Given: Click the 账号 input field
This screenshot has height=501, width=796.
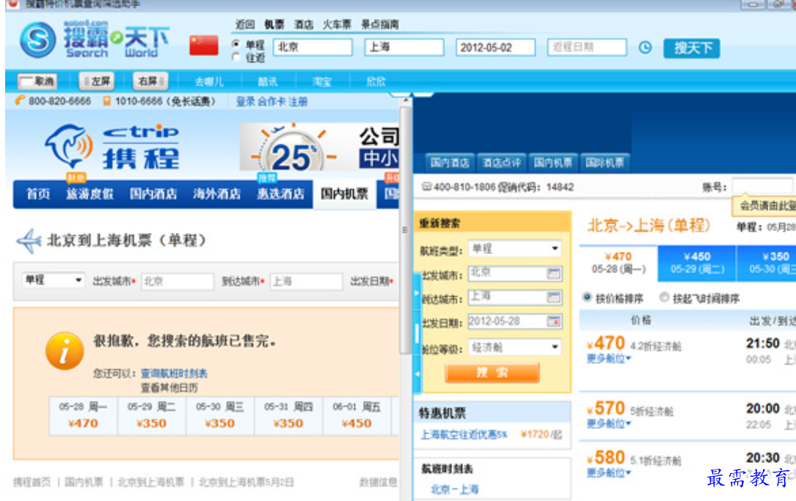Looking at the screenshot, I should (762, 186).
